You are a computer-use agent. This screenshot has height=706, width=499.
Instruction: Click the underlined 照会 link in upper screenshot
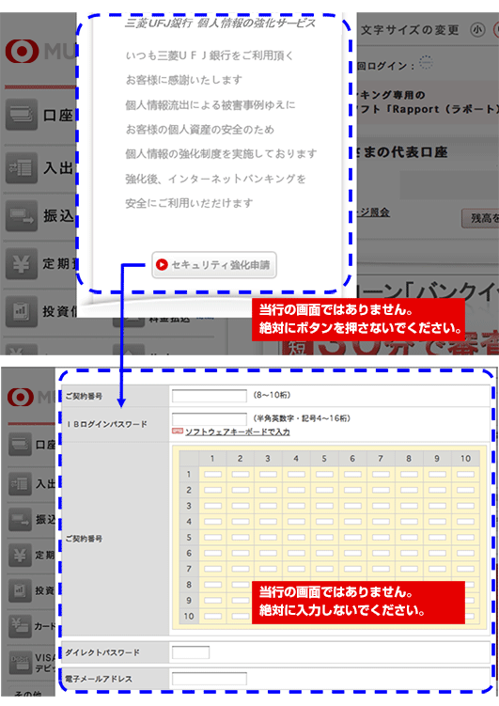click(373, 212)
